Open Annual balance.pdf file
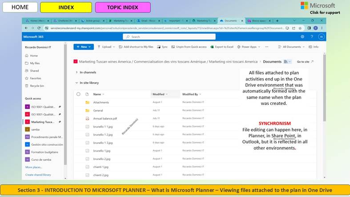This screenshot has height=197, width=350. [105, 118]
